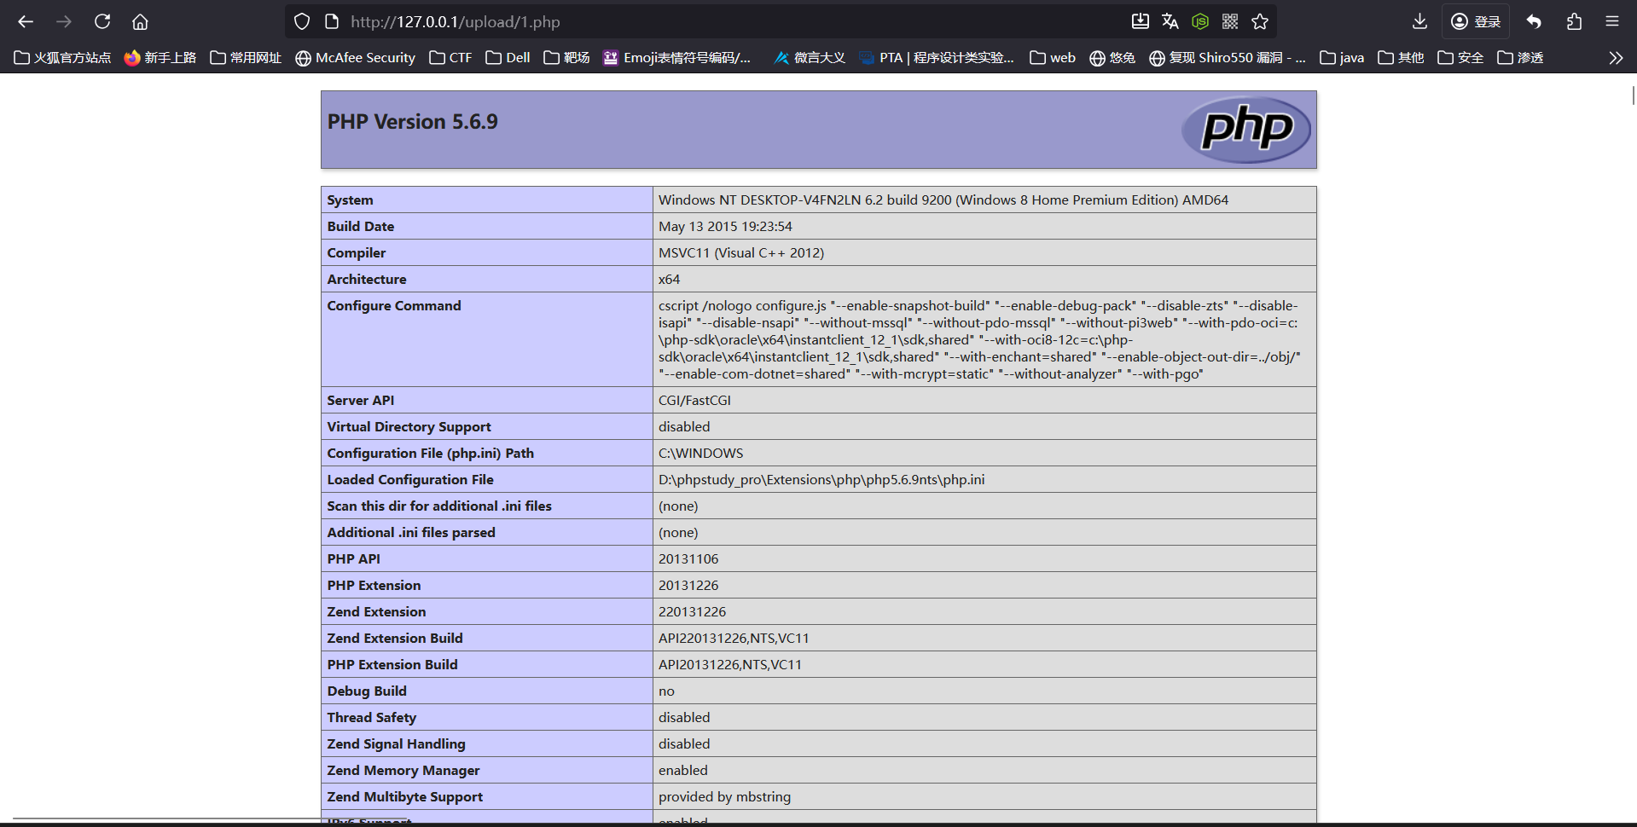The height and width of the screenshot is (827, 1637).
Task: Click the browser back arrow
Action: (x=26, y=21)
